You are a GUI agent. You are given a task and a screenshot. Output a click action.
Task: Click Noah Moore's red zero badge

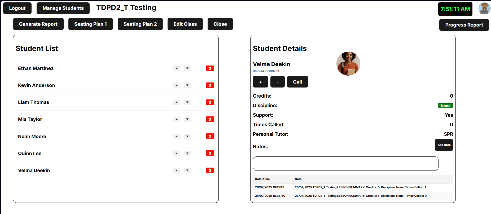point(210,136)
